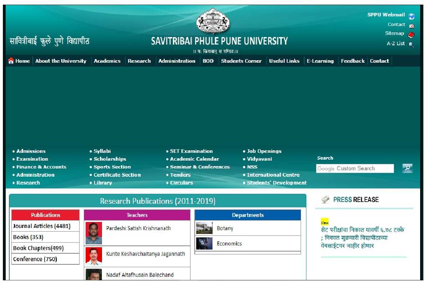The width and height of the screenshot is (428, 285).
Task: Open the Economics department name
Action: [x=229, y=244]
